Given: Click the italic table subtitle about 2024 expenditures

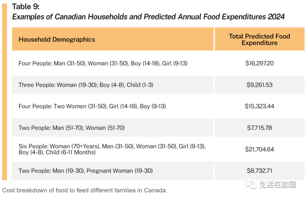Looking at the screenshot, I should click(x=148, y=17).
